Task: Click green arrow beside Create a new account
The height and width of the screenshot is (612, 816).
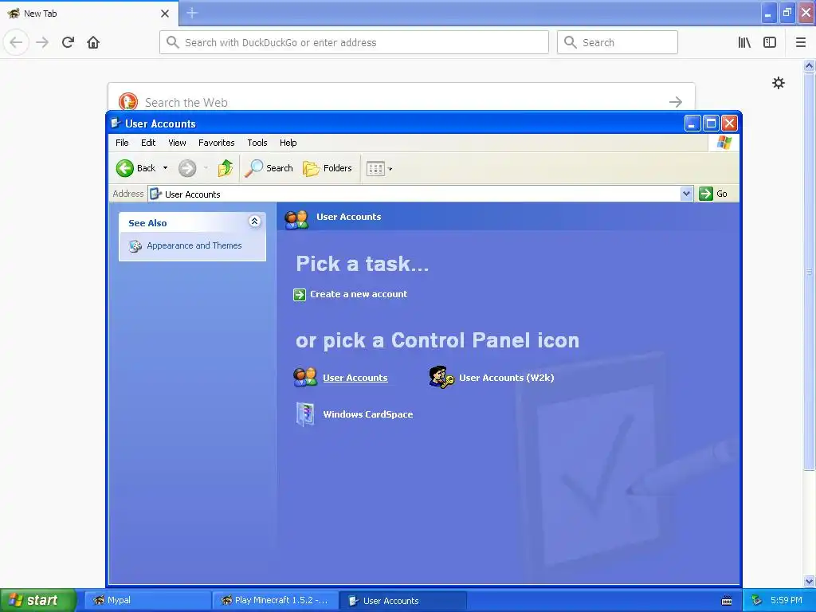Action: (x=300, y=295)
